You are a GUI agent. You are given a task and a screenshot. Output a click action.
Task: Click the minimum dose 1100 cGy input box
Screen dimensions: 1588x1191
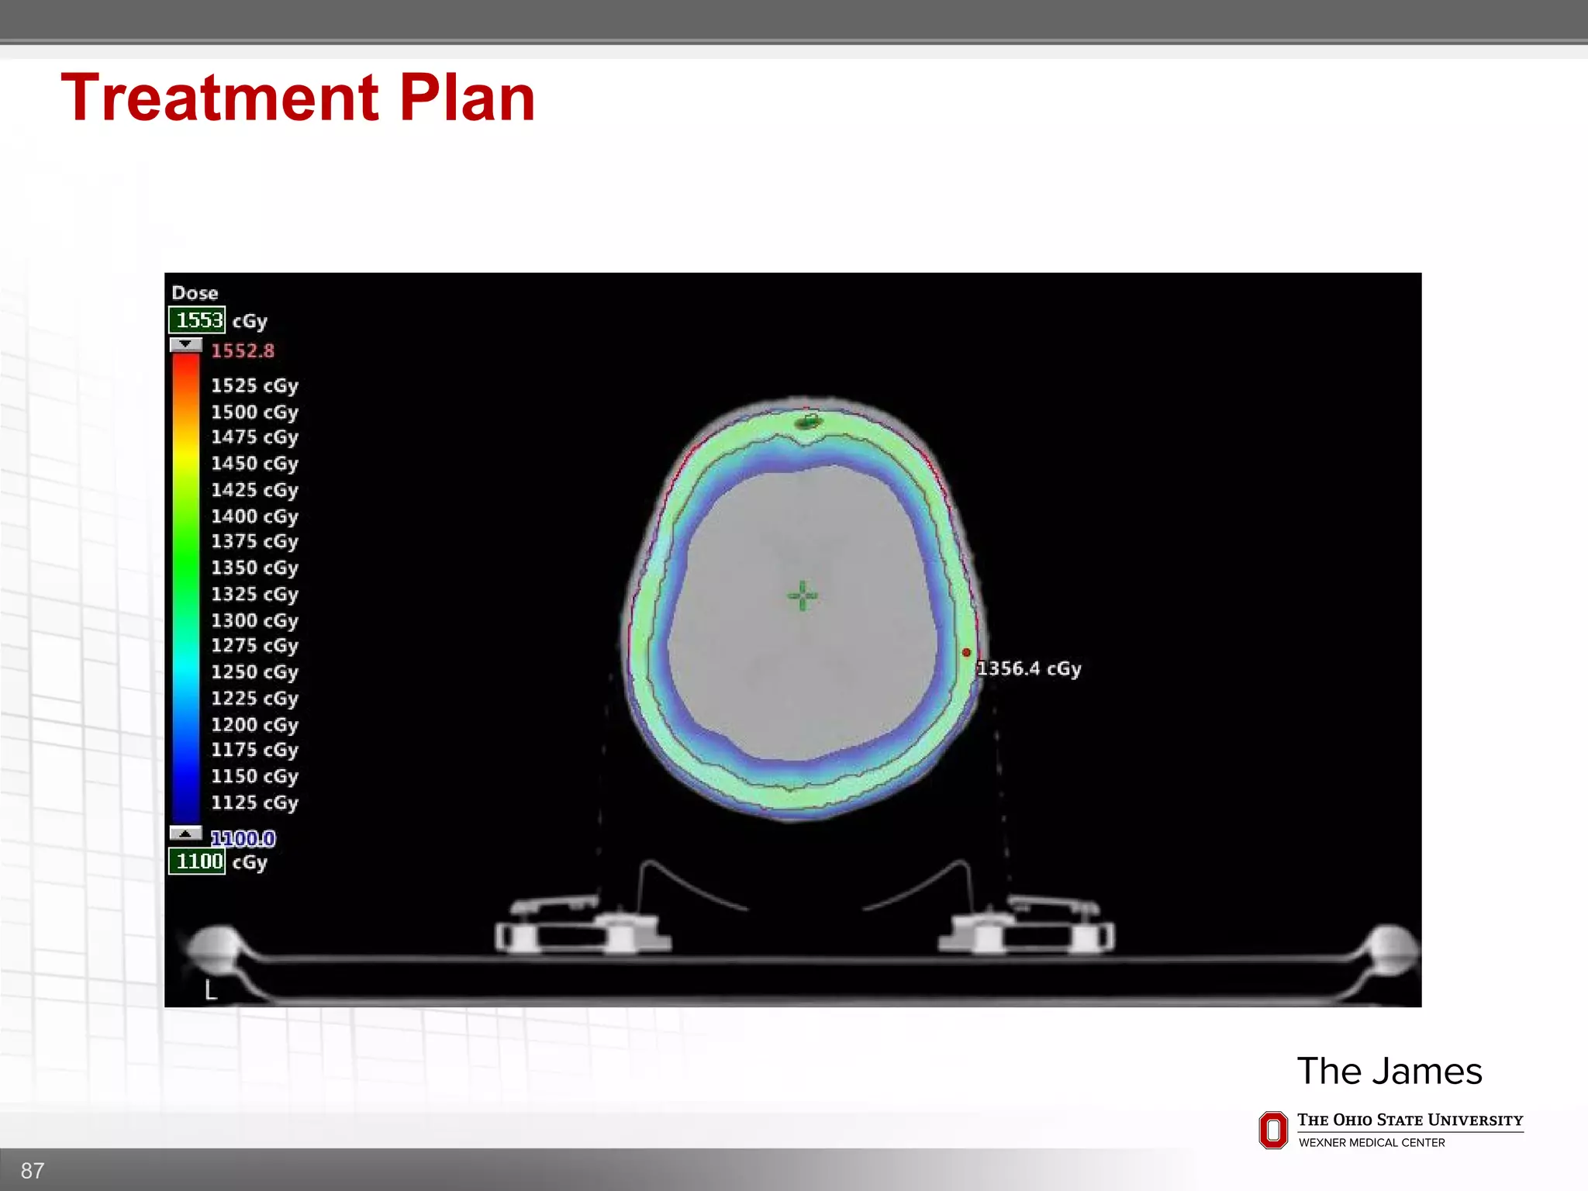tap(197, 861)
